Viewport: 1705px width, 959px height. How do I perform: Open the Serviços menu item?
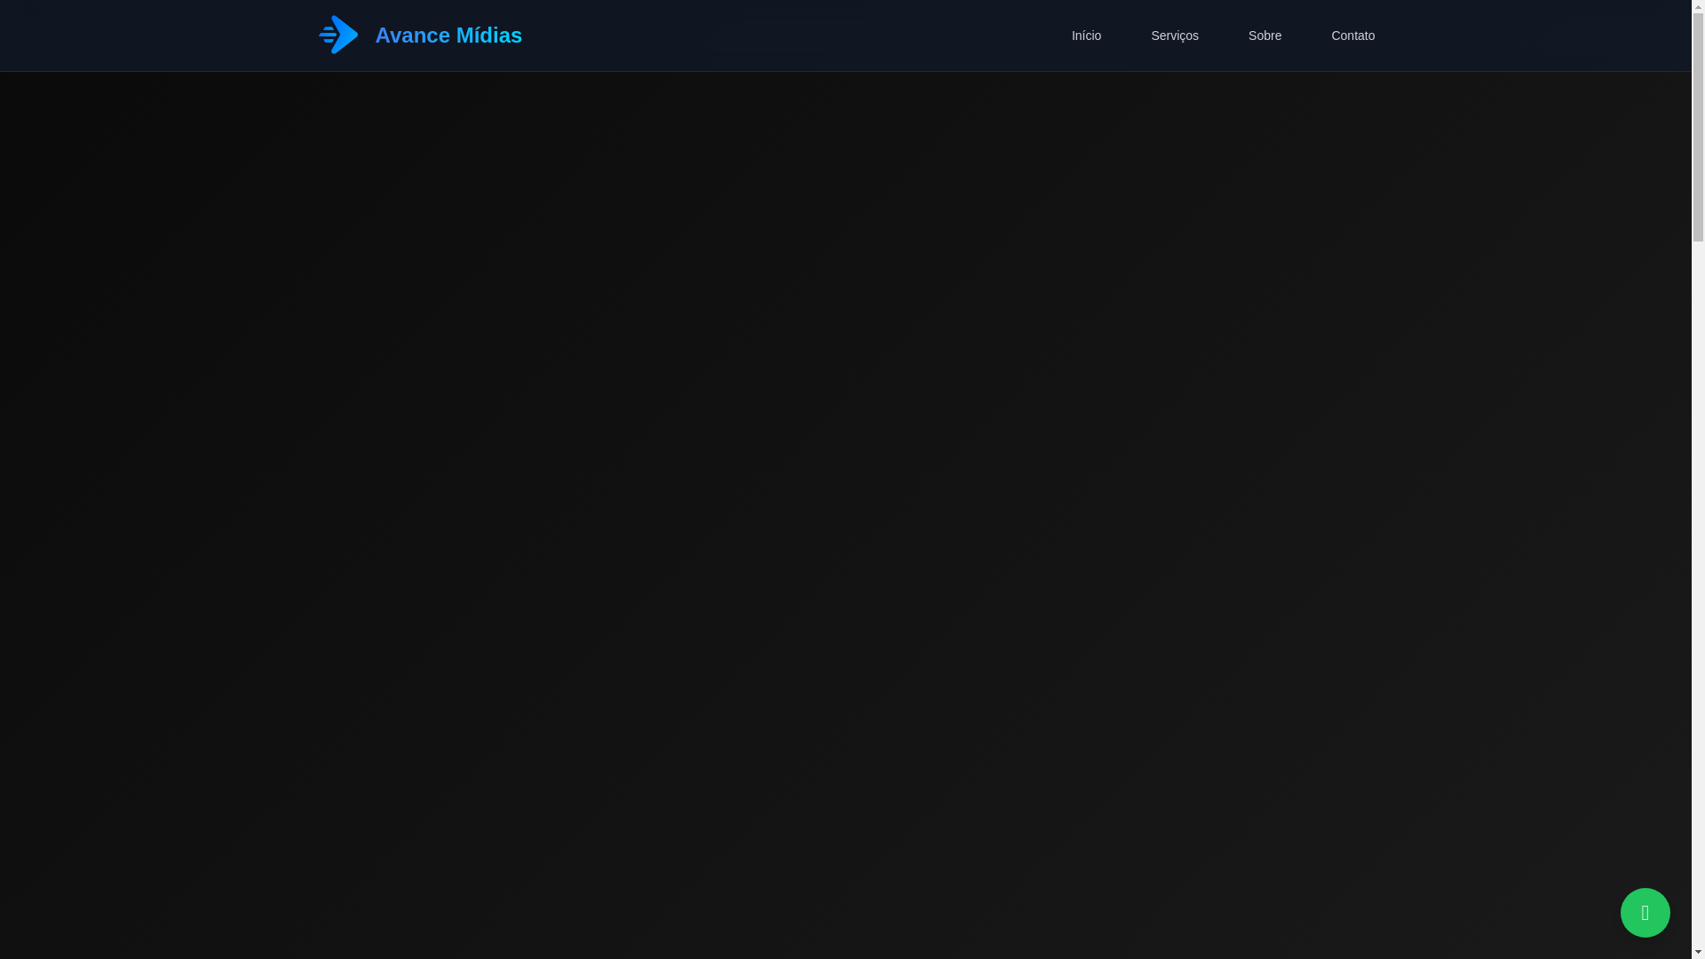point(1174,36)
